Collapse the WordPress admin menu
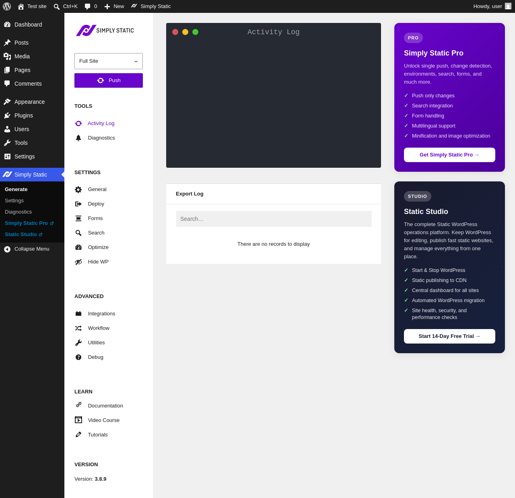This screenshot has width=515, height=498. [32, 249]
